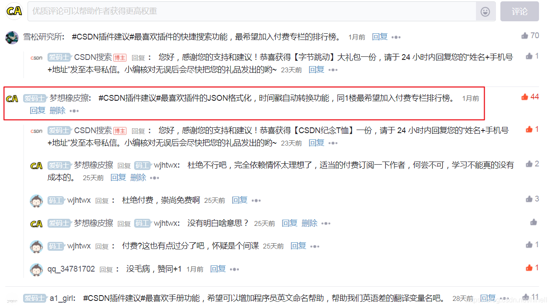This screenshot has width=551, height=308.
Task: Click wjhtwx's monkey avatar
Action: coord(36,200)
